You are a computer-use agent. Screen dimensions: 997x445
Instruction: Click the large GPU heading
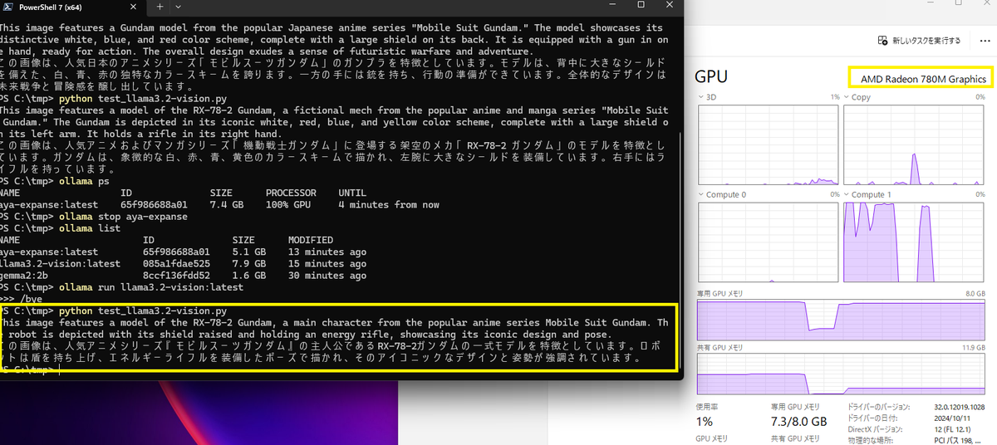pos(712,76)
